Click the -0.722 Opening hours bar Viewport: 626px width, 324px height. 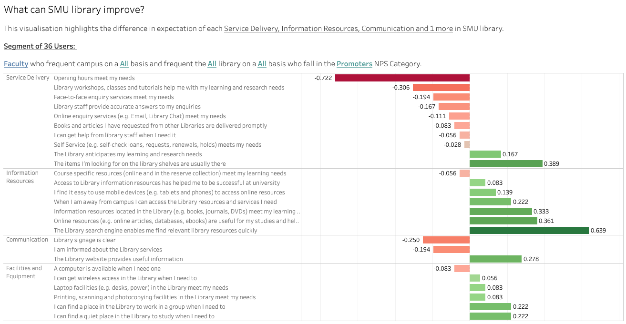pyautogui.click(x=402, y=78)
